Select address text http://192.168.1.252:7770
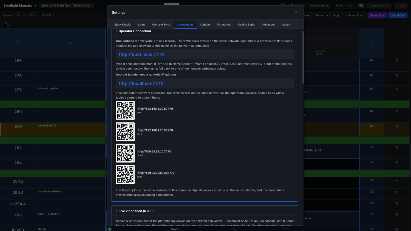 pos(155,130)
